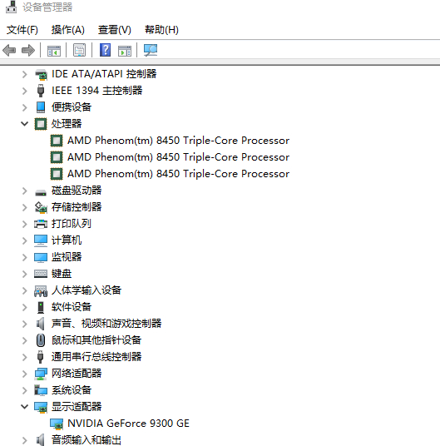Toggle the show/hide console tree icon

54,51
